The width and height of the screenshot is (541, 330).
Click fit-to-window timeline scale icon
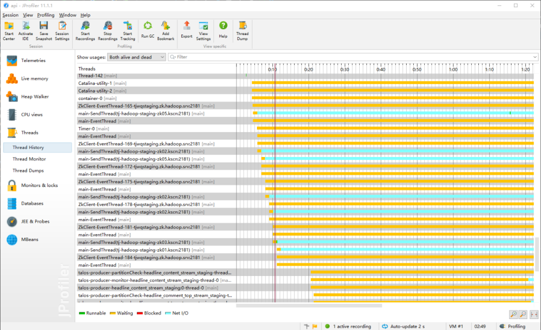pyautogui.click(x=534, y=314)
